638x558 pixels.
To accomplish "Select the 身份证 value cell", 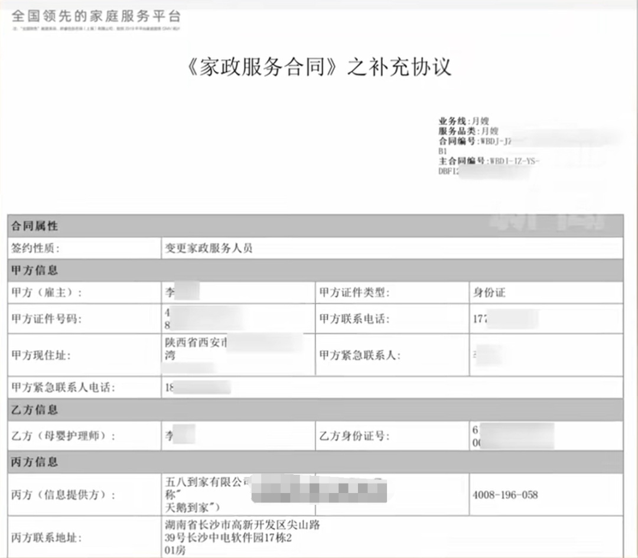I will (546, 292).
